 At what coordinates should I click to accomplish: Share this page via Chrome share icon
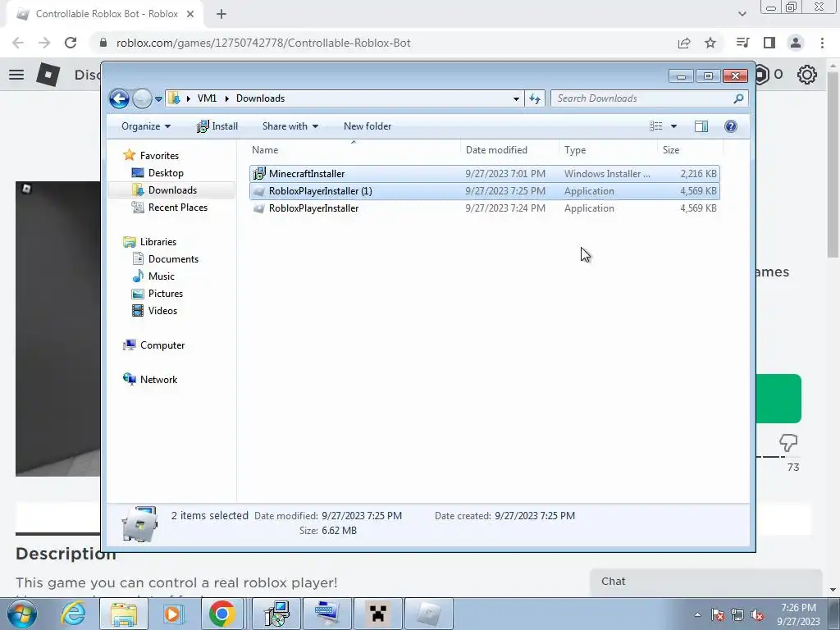coord(684,43)
